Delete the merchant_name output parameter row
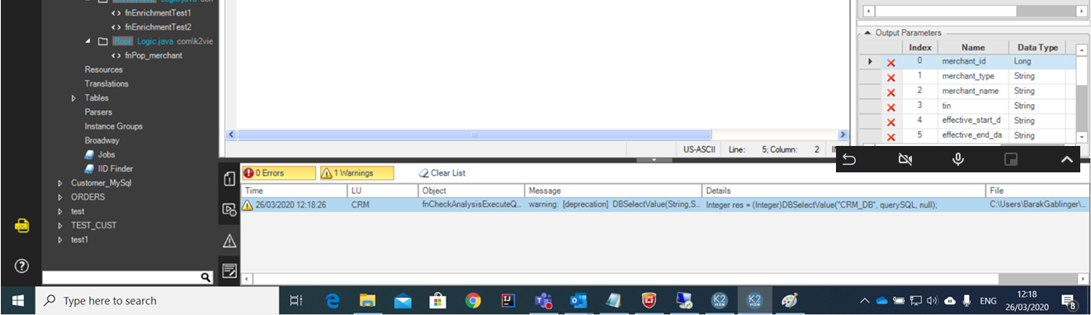This screenshot has width=1091, height=315. [x=891, y=92]
